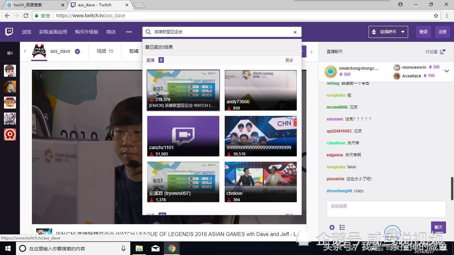Open ass_dave stream search result
Viewport: 454px width, 255px height.
[x=183, y=90]
